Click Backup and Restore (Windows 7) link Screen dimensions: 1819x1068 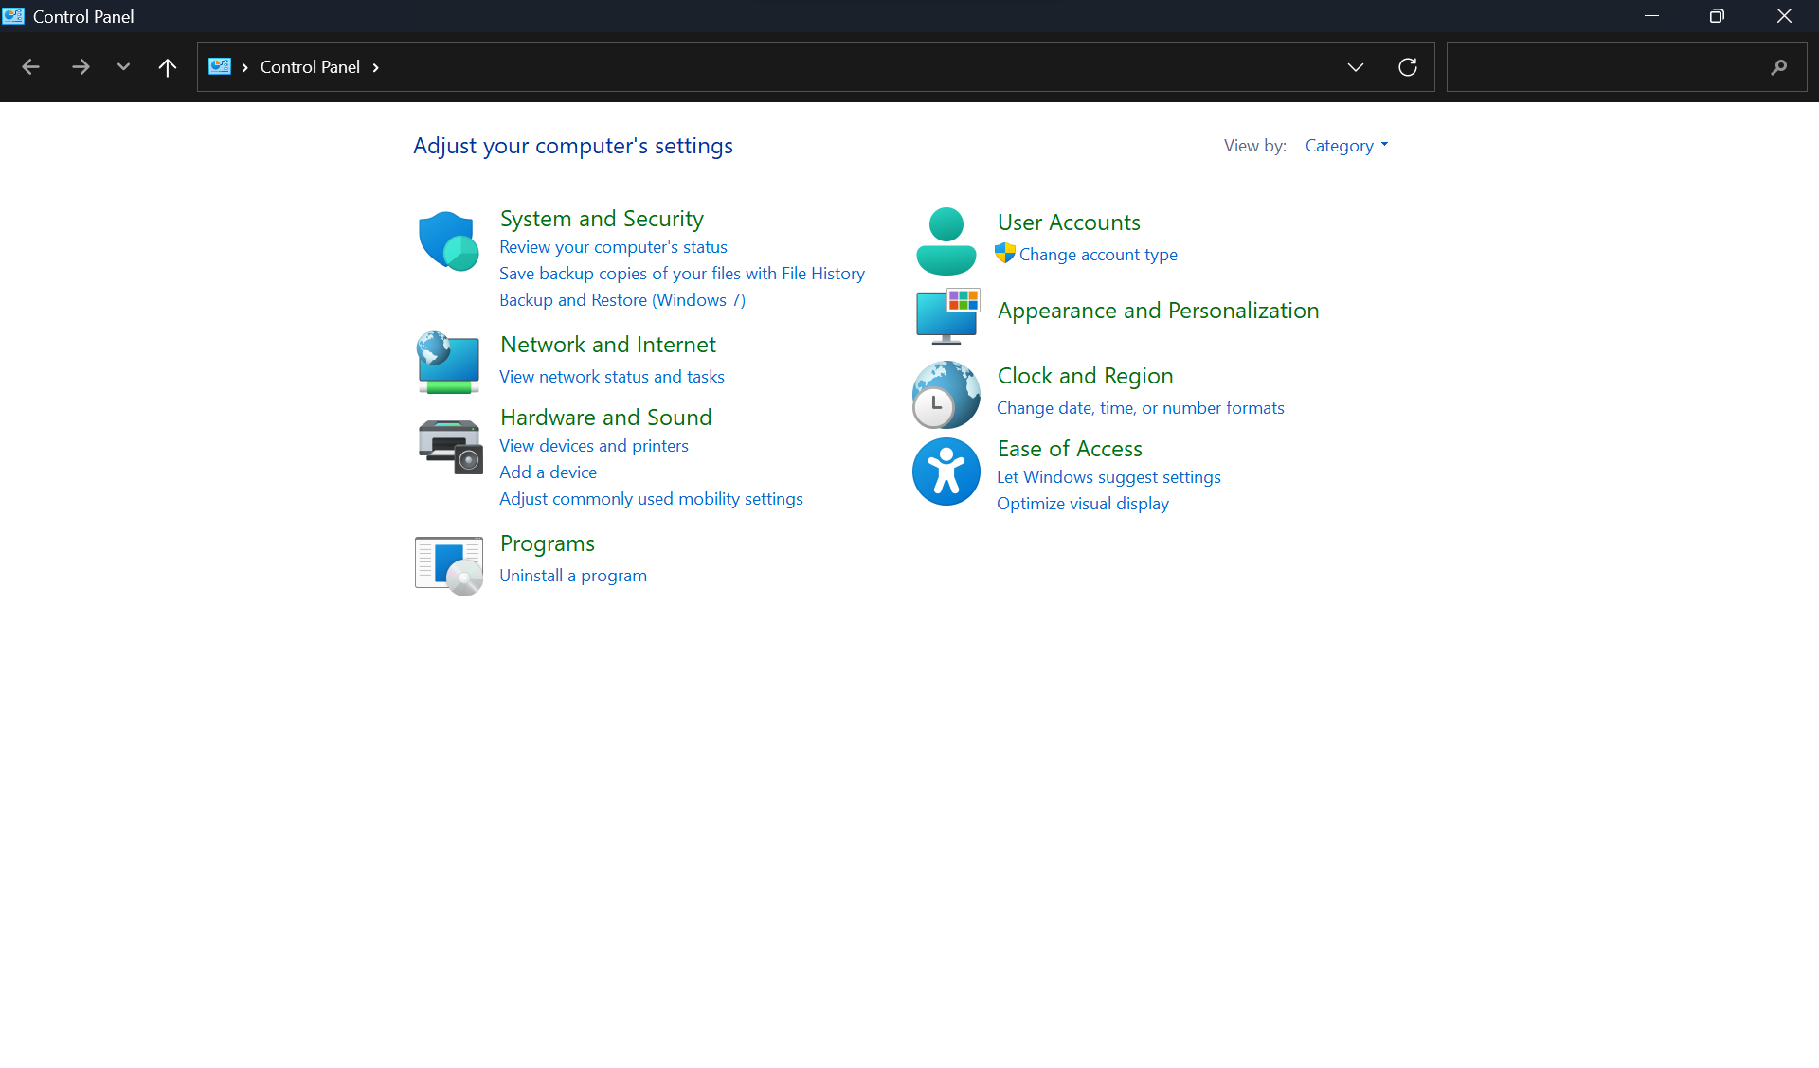coord(621,300)
